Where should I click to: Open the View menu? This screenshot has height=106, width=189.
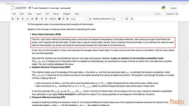[30, 14]
